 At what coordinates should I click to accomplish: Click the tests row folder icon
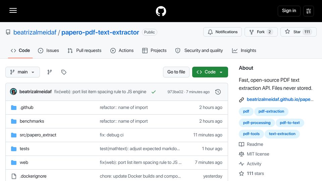(x=14, y=149)
